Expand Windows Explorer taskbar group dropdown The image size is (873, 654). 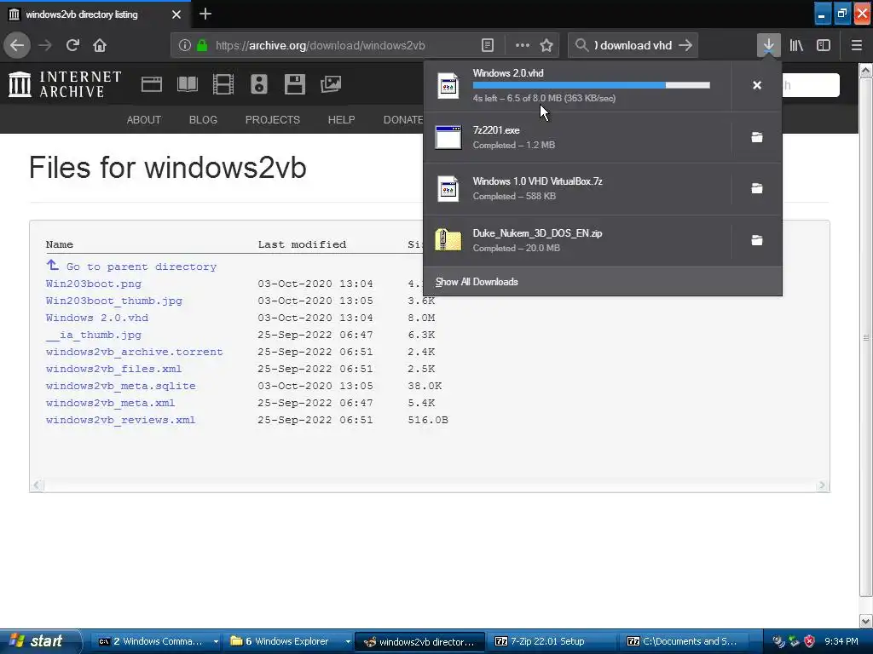click(348, 641)
